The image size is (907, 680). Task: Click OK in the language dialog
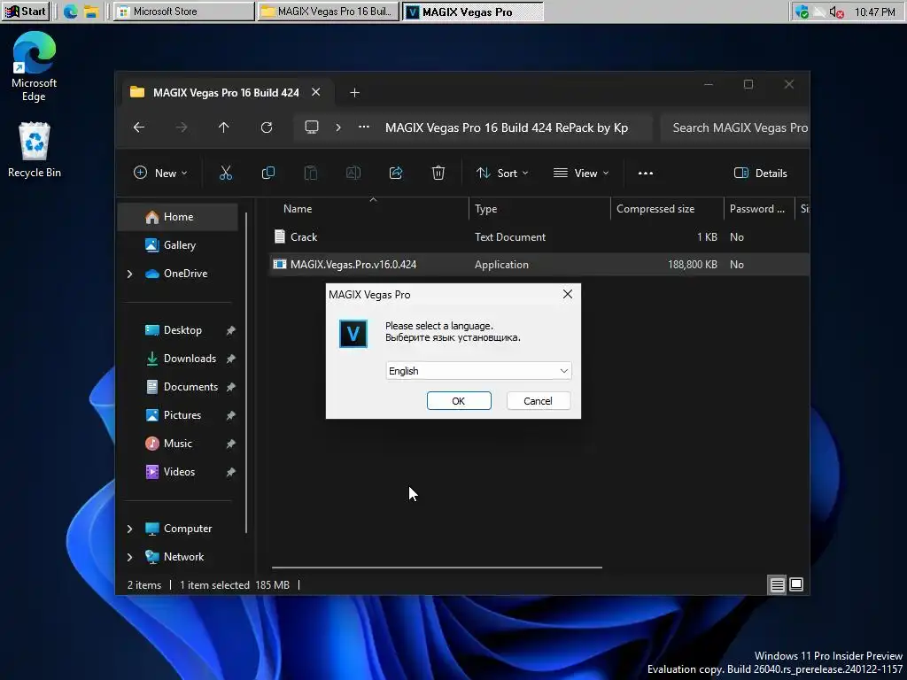point(459,401)
